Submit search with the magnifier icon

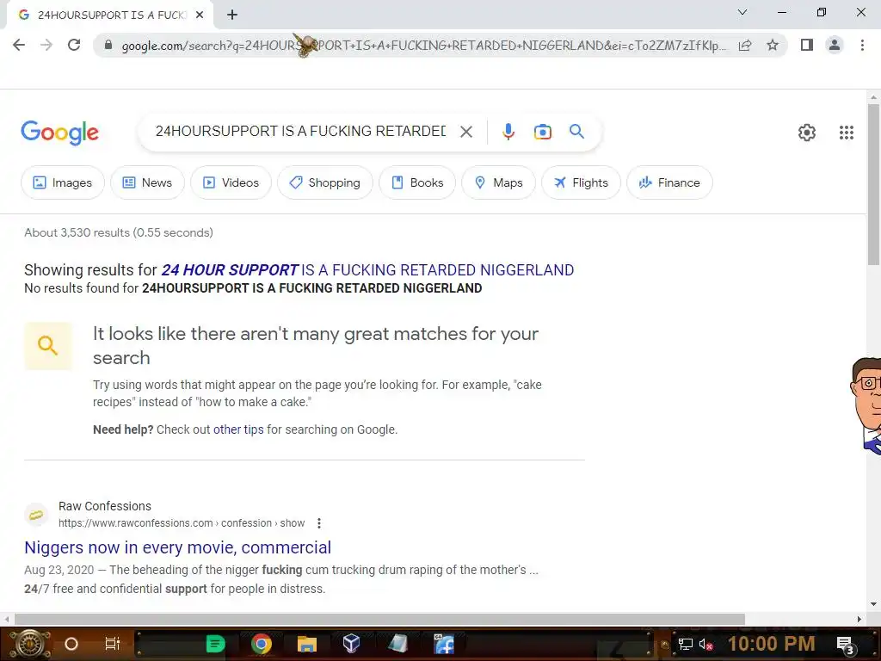pyautogui.click(x=576, y=132)
